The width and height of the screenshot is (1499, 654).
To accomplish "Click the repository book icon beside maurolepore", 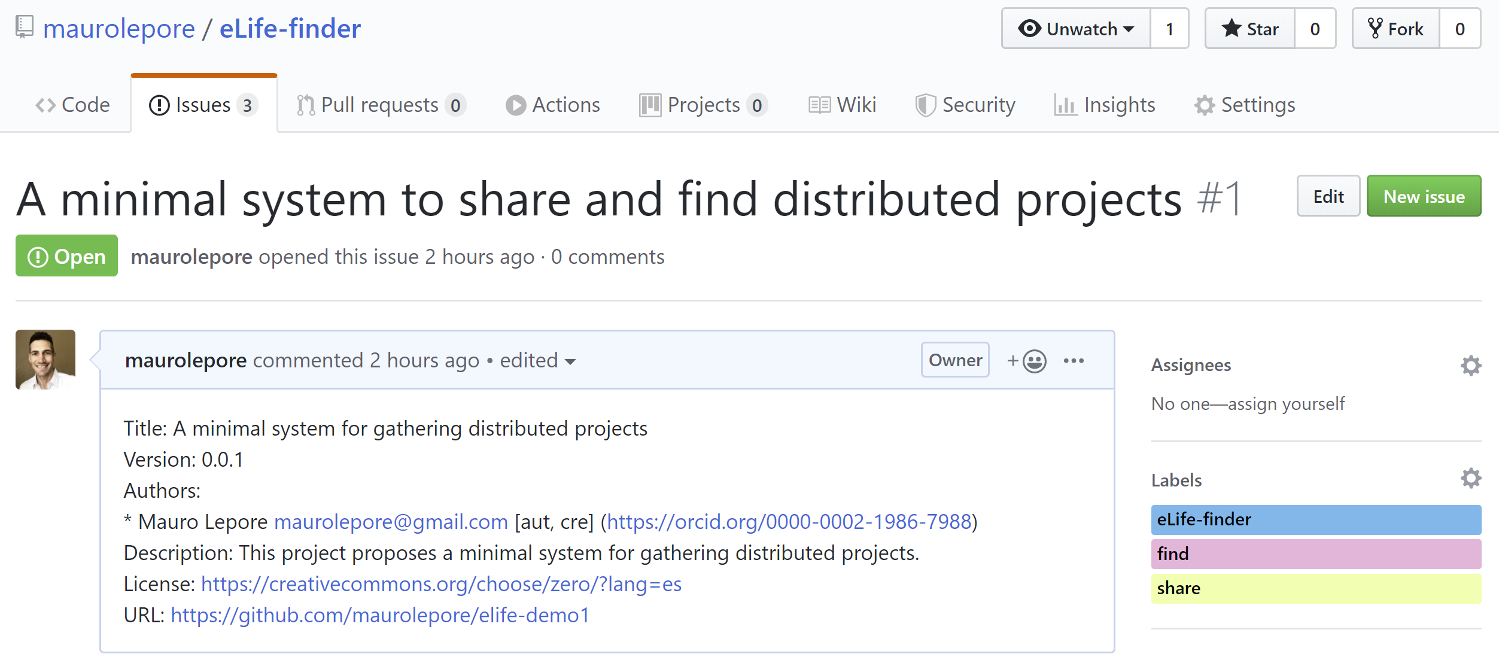I will [x=25, y=28].
